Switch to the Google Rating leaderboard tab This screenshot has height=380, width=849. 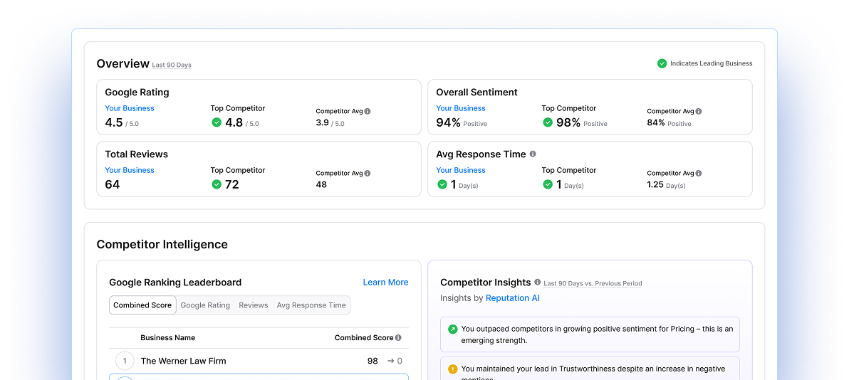click(205, 305)
